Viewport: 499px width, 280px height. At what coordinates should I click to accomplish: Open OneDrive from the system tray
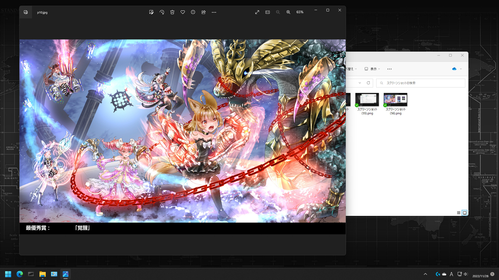pos(444,274)
